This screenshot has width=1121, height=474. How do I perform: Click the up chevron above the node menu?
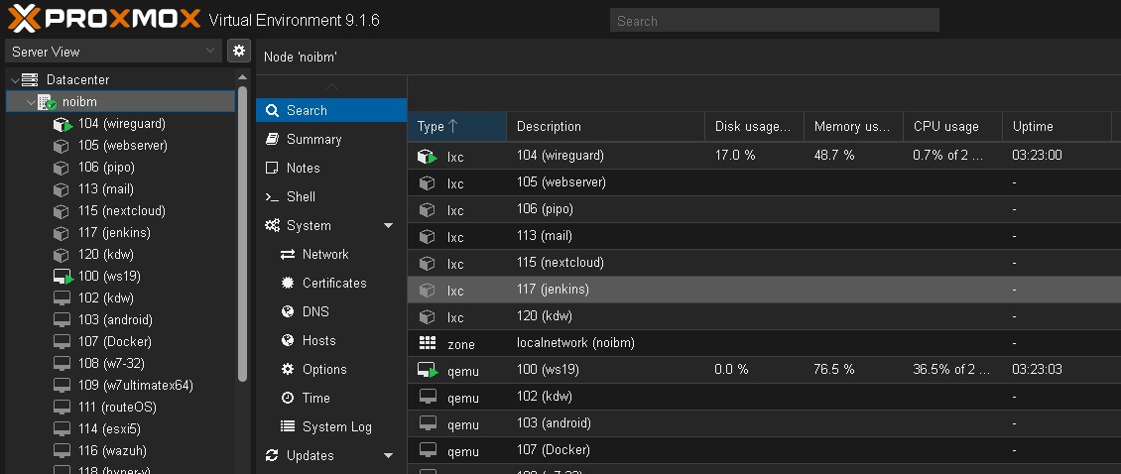point(331,87)
